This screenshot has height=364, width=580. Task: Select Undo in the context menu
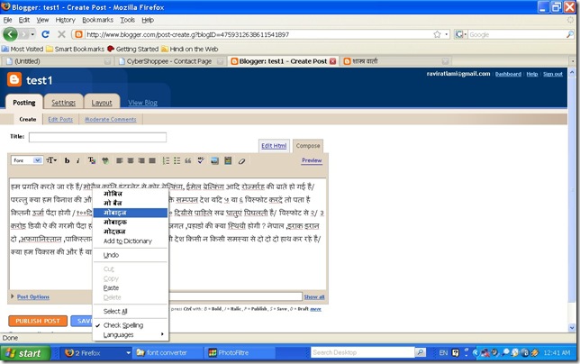(131, 255)
